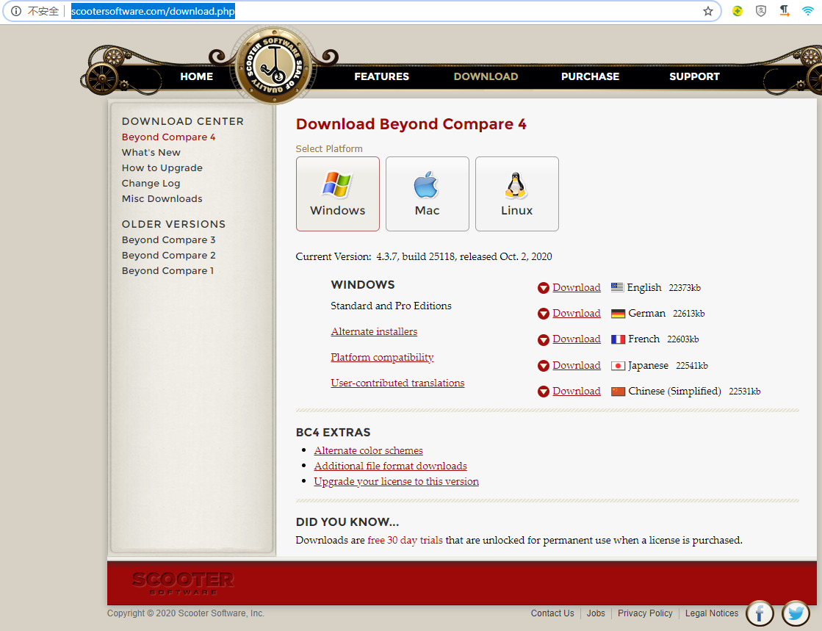Image resolution: width=822 pixels, height=631 pixels.
Task: Download the French installer
Action: point(576,339)
